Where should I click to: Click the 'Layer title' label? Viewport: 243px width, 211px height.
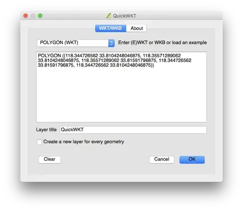coord(46,130)
